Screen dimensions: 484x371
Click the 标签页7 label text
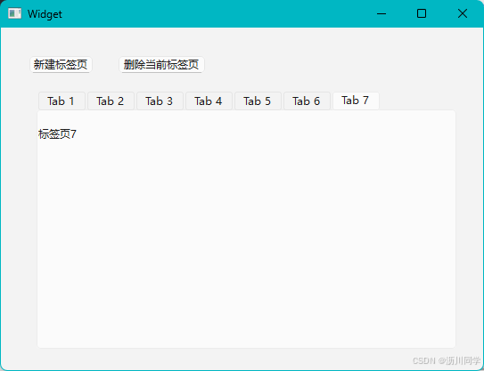coord(57,134)
